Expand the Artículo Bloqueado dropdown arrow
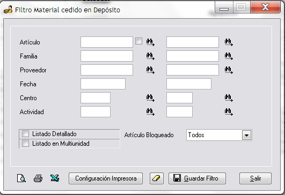 tap(246, 135)
